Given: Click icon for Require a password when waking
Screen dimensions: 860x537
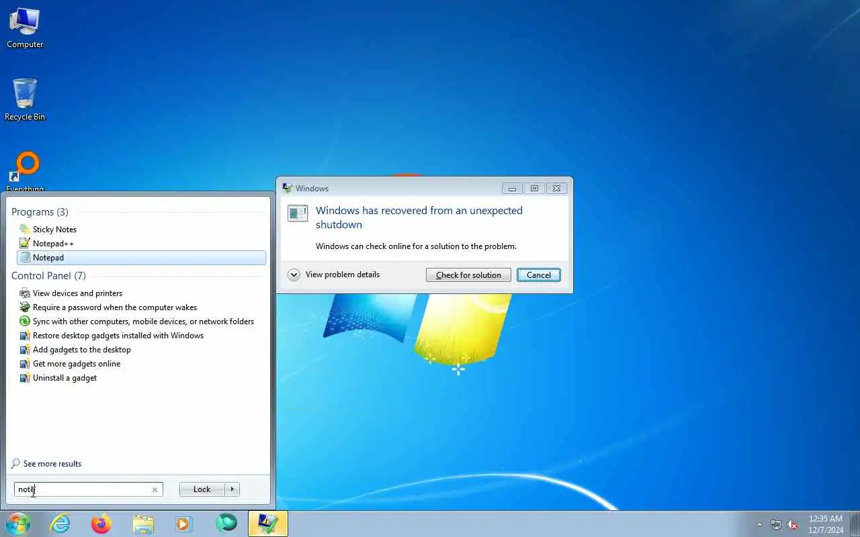Looking at the screenshot, I should click(x=25, y=307).
